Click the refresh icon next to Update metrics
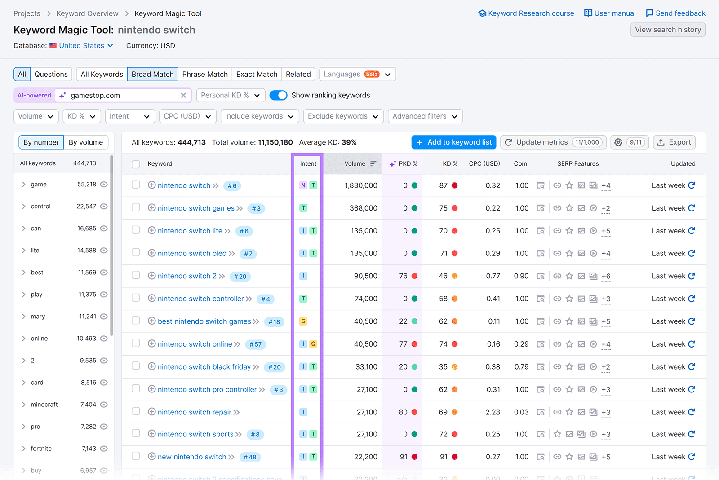The height and width of the screenshot is (480, 719). (508, 142)
